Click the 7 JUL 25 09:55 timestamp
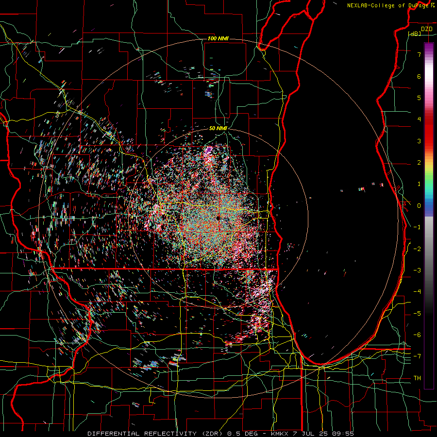437x437 pixels. 324,434
